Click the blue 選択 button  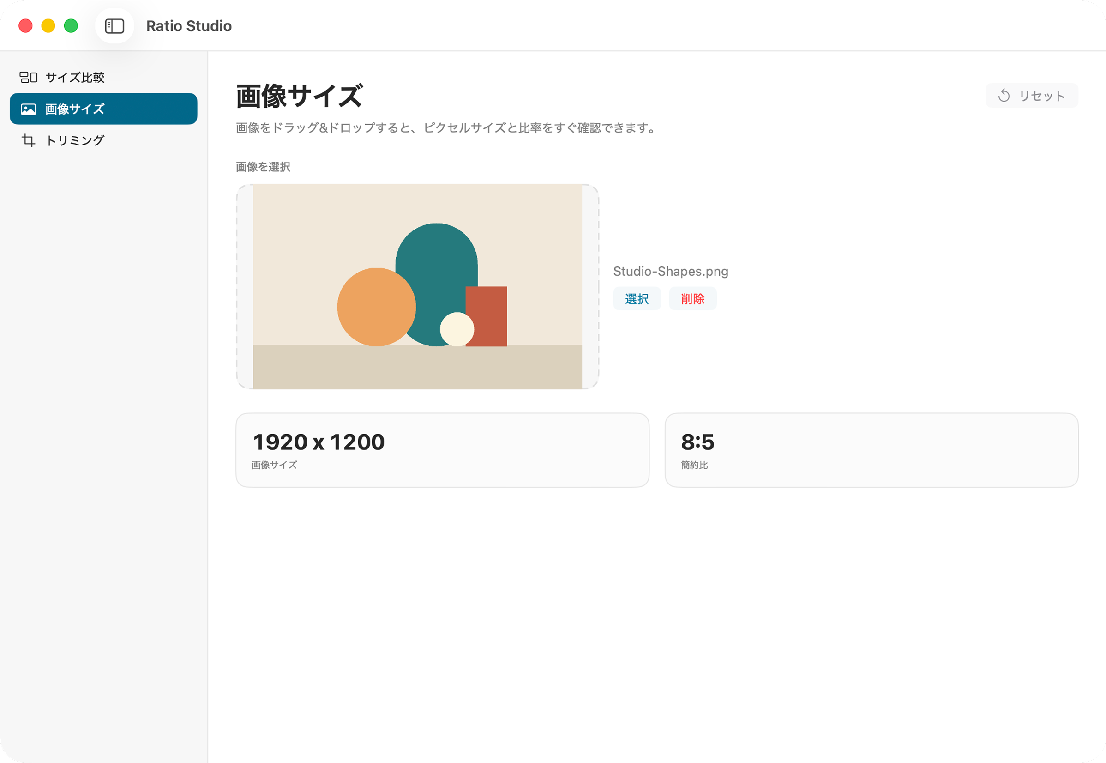click(x=637, y=299)
